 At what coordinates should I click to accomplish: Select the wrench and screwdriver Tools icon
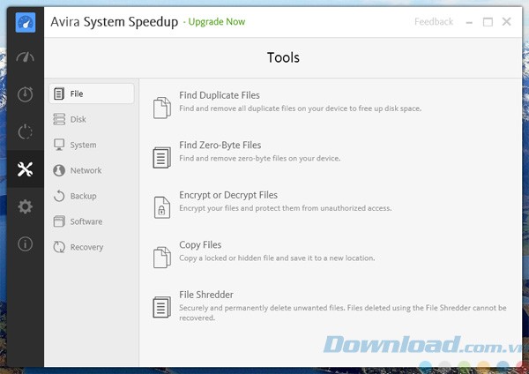click(26, 169)
